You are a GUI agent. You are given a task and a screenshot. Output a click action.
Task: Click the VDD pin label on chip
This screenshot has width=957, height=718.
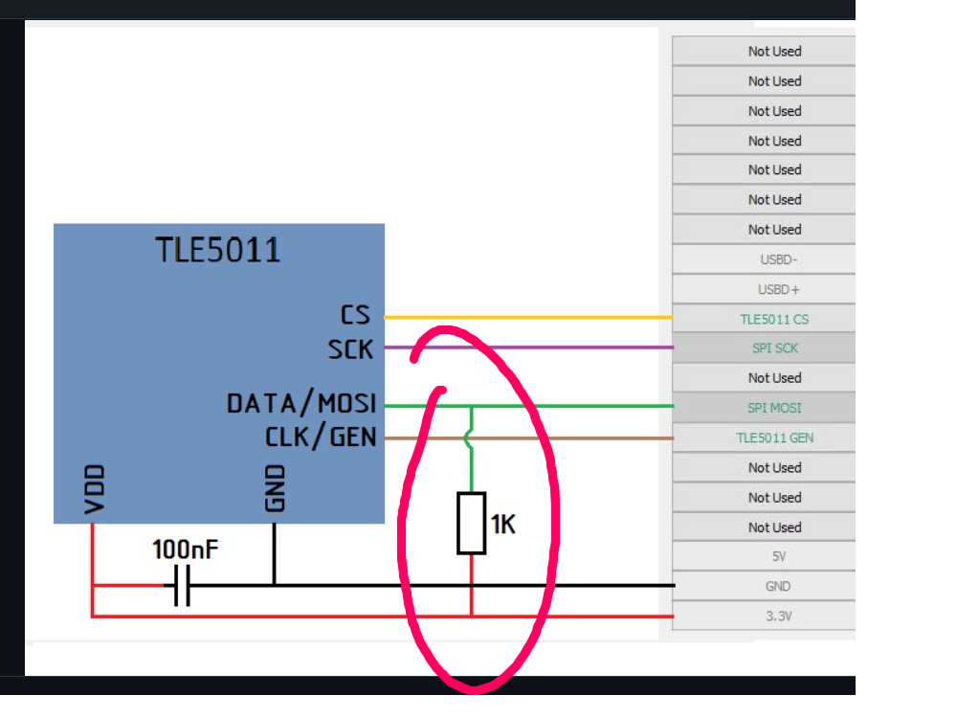click(95, 489)
